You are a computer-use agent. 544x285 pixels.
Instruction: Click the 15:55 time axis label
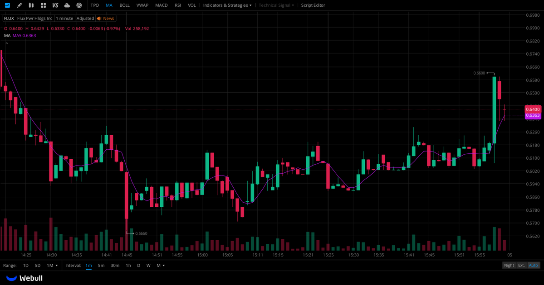pos(480,255)
